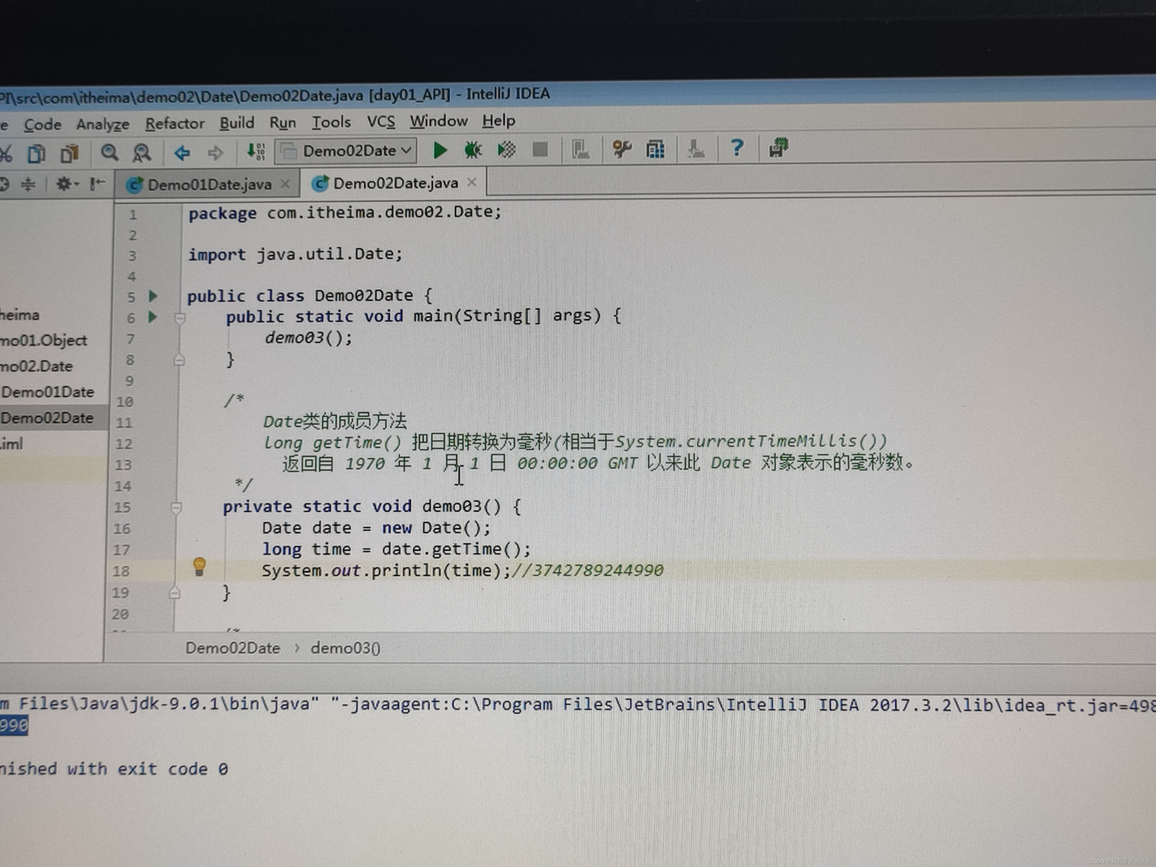The image size is (1156, 867).
Task: Navigate Forward with the gray arrow
Action: coord(215,153)
